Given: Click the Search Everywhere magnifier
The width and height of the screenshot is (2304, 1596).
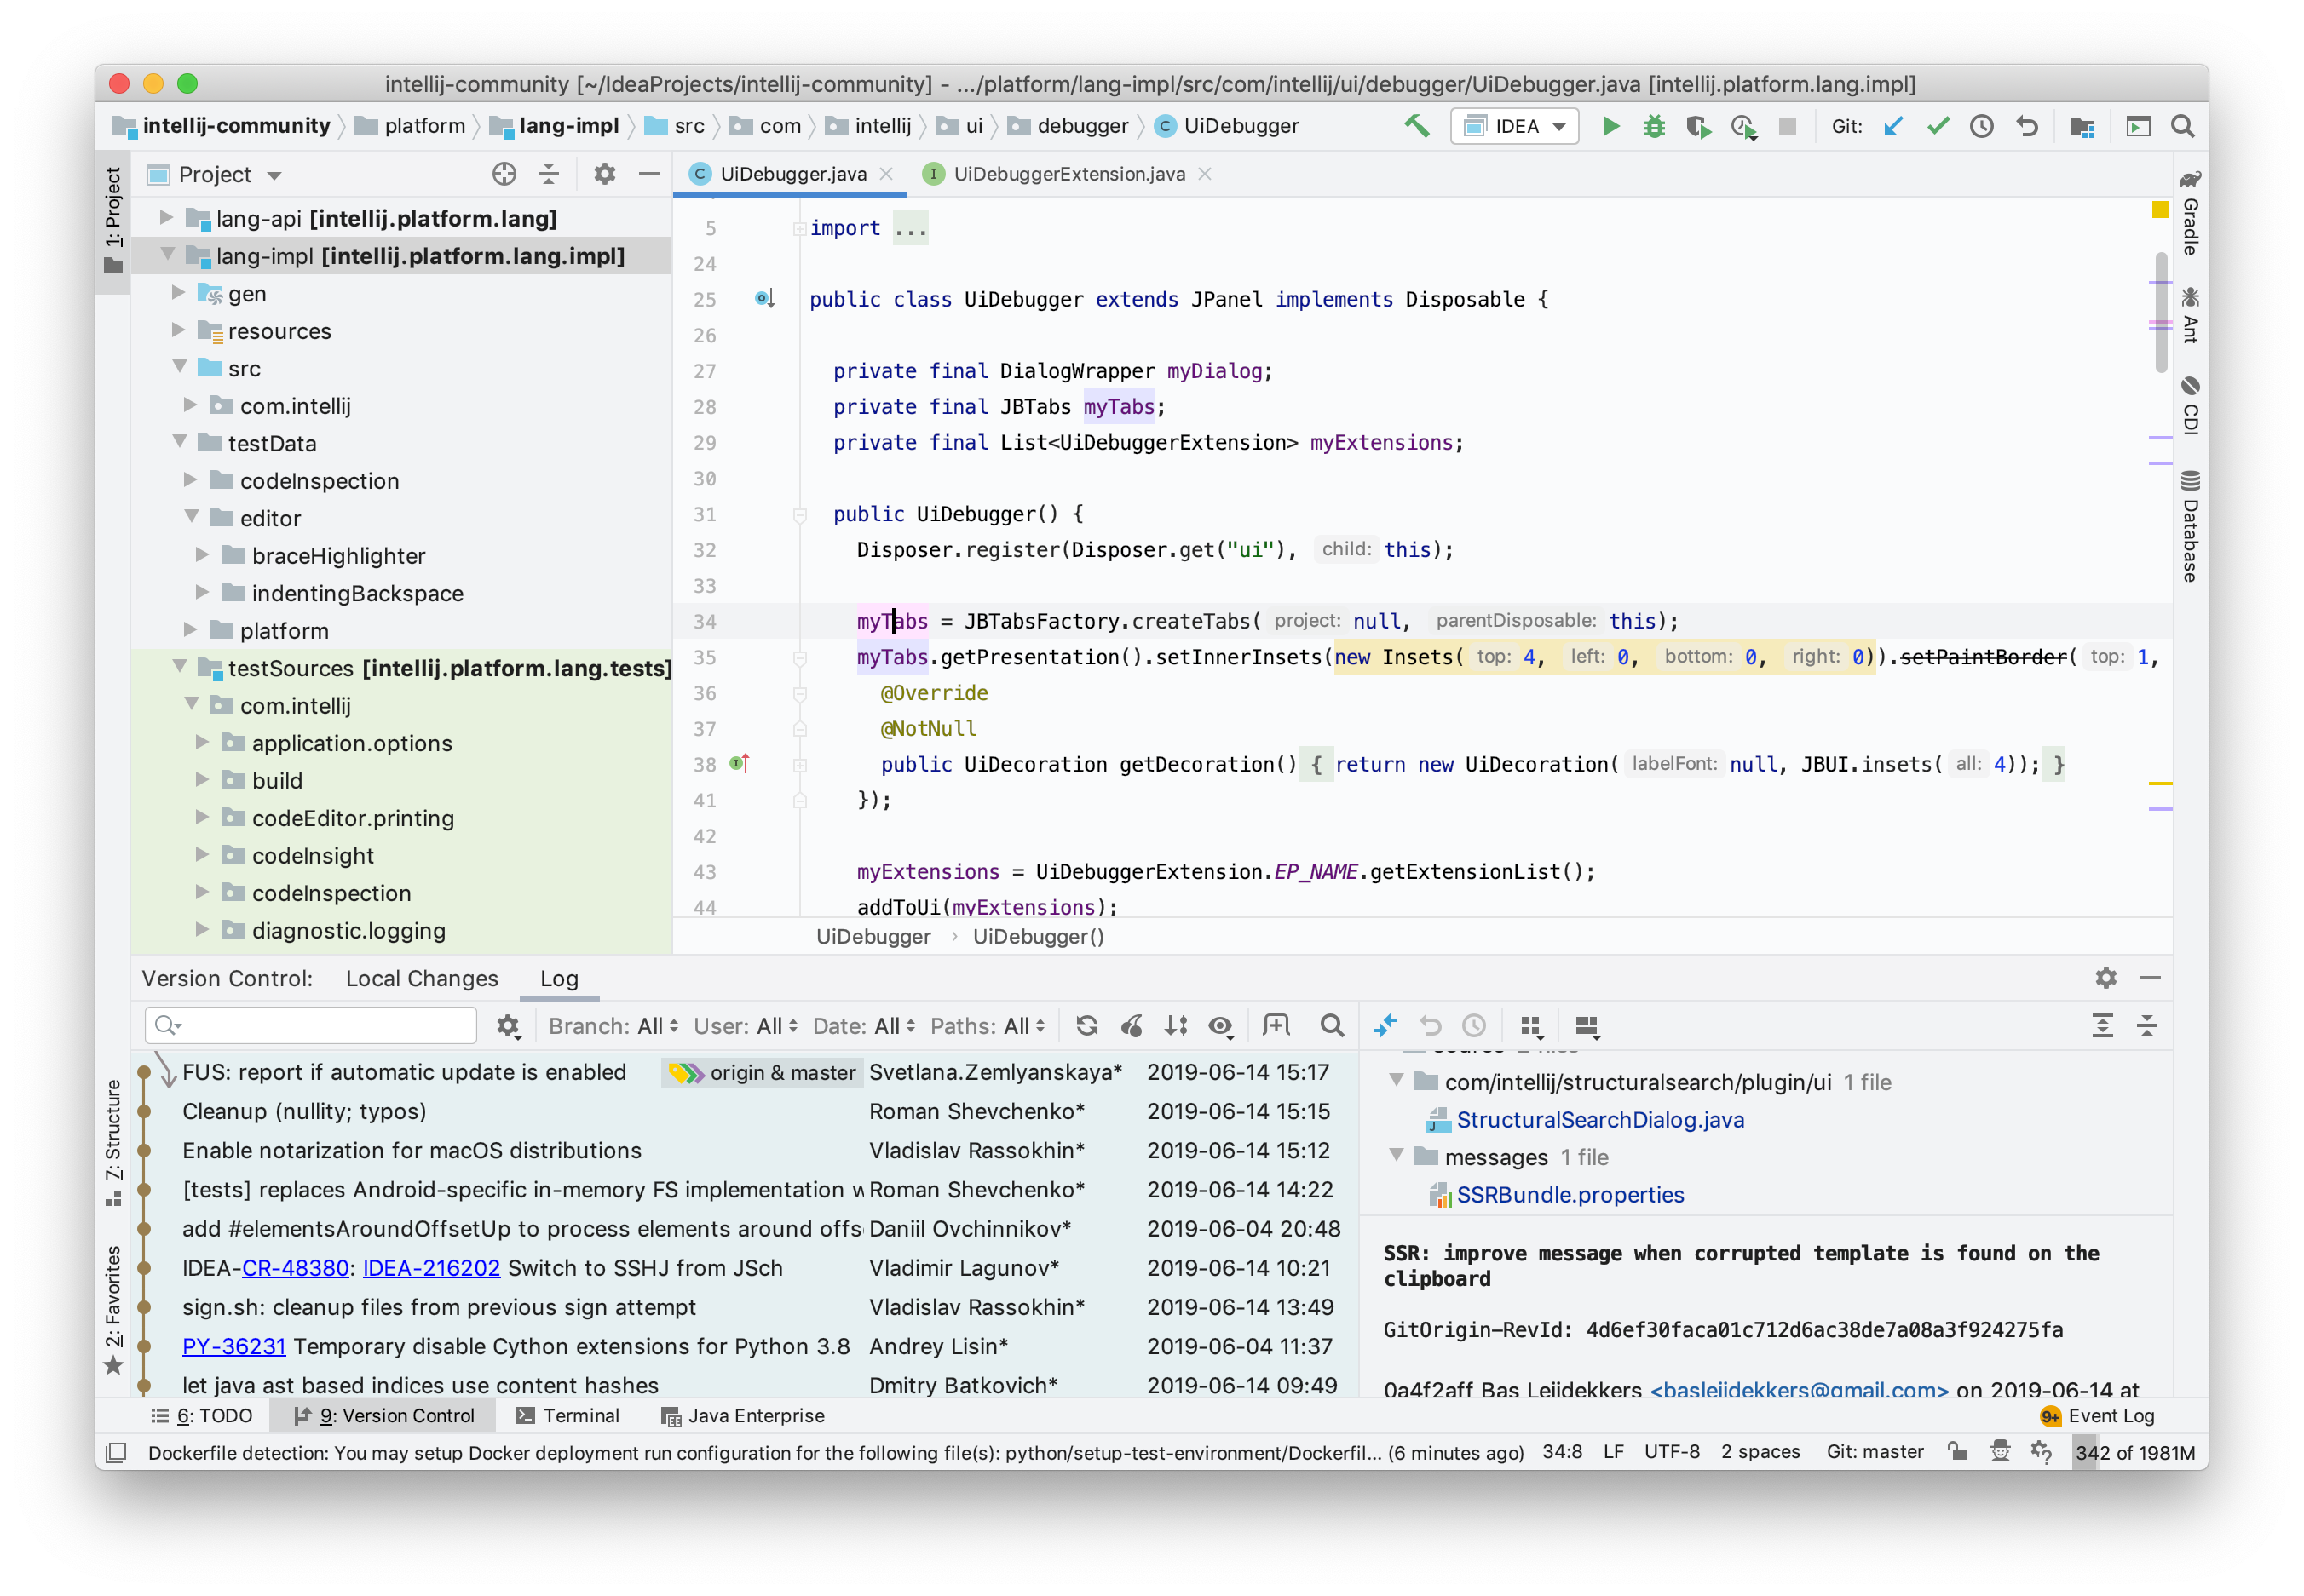Looking at the screenshot, I should (2182, 126).
